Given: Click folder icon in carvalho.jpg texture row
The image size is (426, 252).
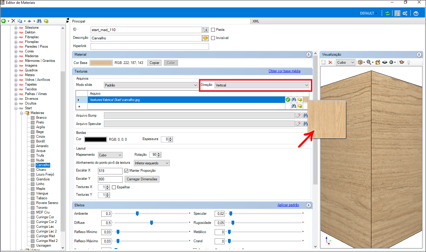Looking at the screenshot, I should click(300, 100).
